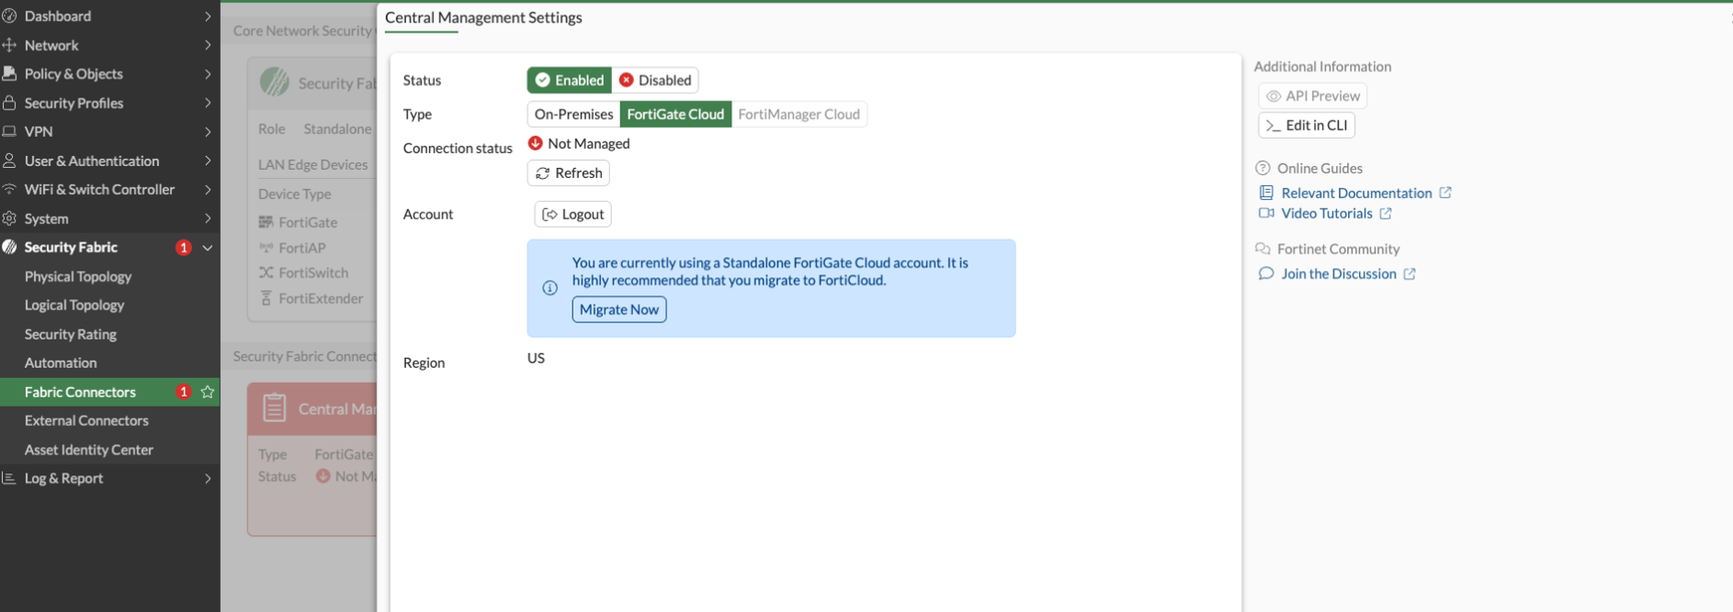Click the Video Tutorials camera icon
The width and height of the screenshot is (1733, 612).
pos(1266,213)
